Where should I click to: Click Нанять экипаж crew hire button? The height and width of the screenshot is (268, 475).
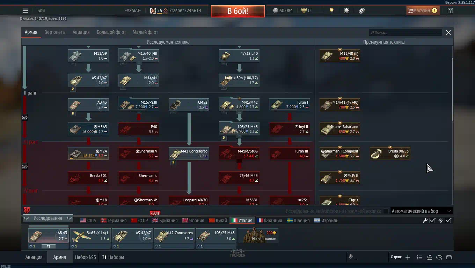click(x=258, y=235)
